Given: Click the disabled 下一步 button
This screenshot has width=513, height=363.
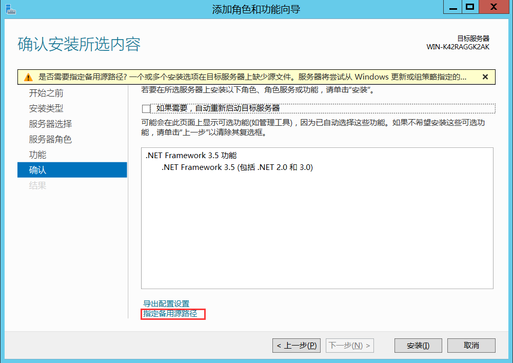Looking at the screenshot, I should (349, 345).
